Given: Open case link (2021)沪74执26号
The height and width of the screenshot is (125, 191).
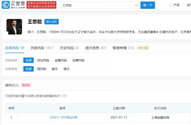Looking at the screenshot, I should coord(63,118).
